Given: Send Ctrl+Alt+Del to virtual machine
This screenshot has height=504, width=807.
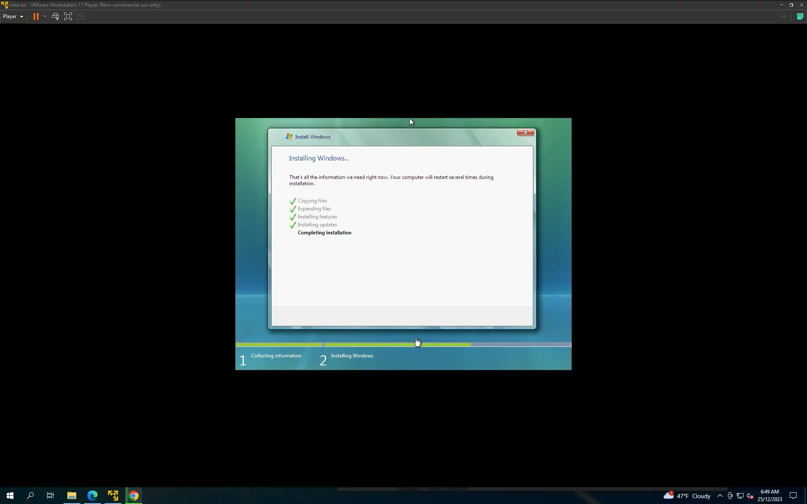Looking at the screenshot, I should point(55,16).
